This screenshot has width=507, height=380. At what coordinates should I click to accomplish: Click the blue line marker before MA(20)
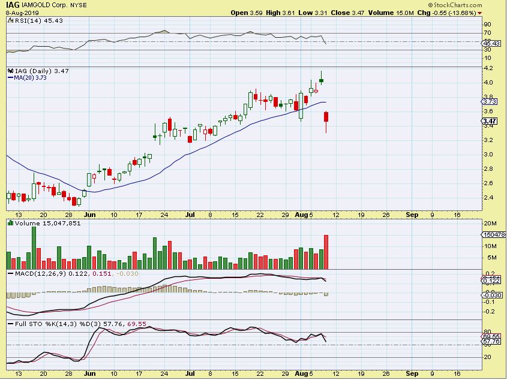pyautogui.click(x=11, y=77)
